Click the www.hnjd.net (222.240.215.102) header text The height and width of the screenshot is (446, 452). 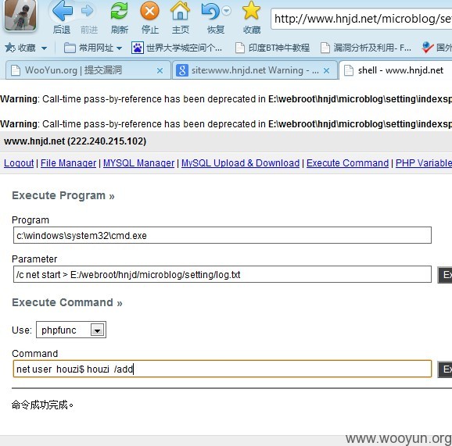[x=75, y=141]
